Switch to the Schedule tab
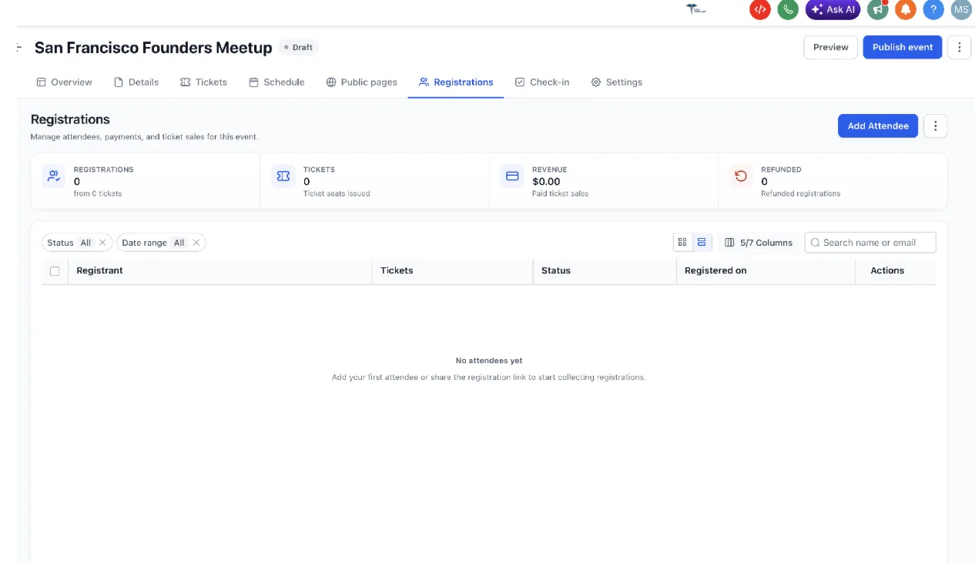The image size is (975, 564). (x=276, y=82)
